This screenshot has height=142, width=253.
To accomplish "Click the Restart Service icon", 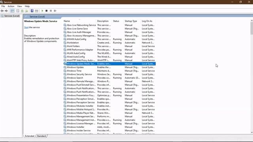I will pos(55,11).
